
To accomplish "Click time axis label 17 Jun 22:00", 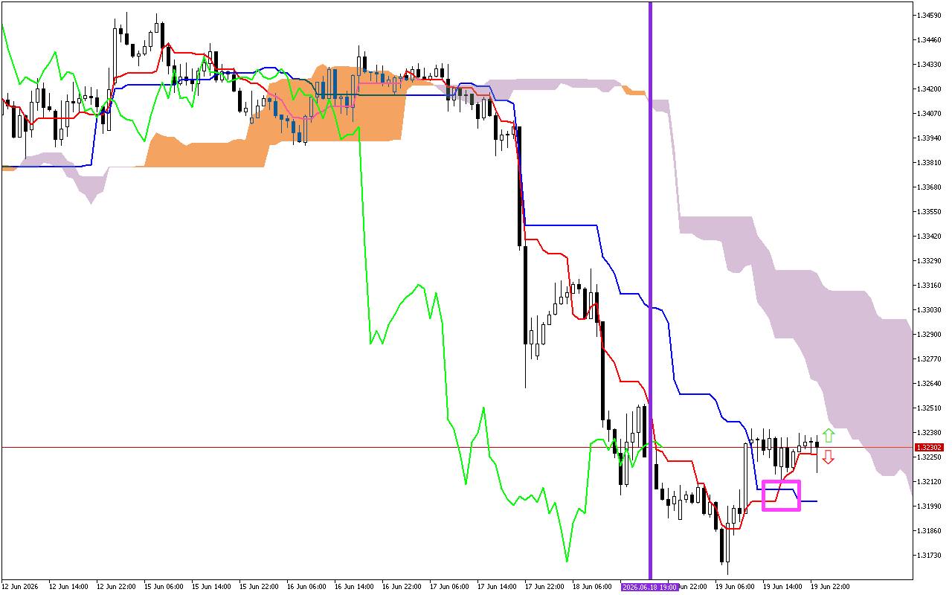I will 544,587.
